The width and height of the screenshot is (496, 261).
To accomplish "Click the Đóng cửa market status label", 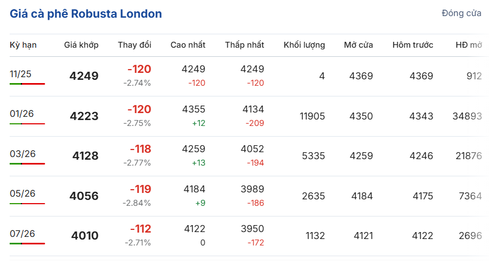I will point(461,13).
